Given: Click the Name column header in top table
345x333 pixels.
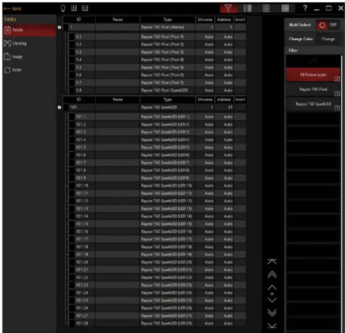Looking at the screenshot, I should (x=117, y=20).
